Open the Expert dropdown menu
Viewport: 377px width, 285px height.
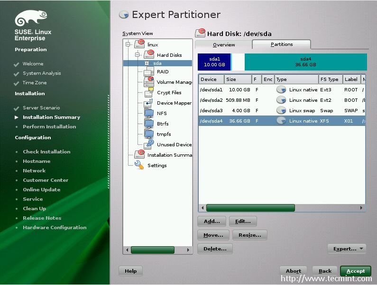point(347,249)
